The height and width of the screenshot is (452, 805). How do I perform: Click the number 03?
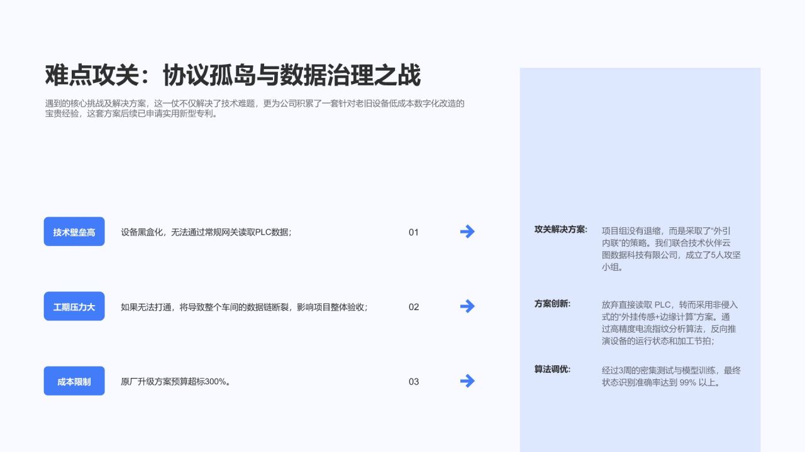tap(413, 382)
